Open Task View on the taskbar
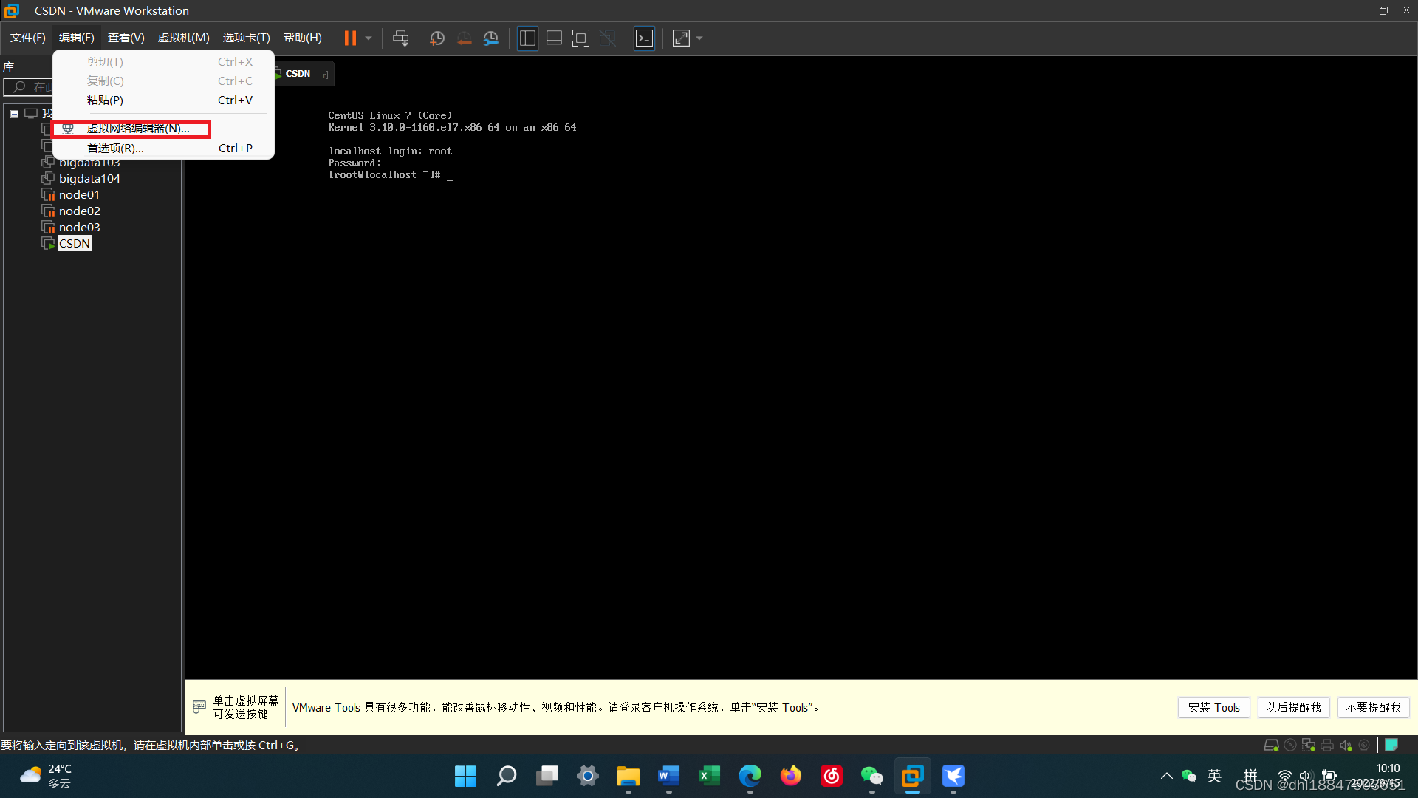Screen dimensions: 1418x798 tap(547, 776)
